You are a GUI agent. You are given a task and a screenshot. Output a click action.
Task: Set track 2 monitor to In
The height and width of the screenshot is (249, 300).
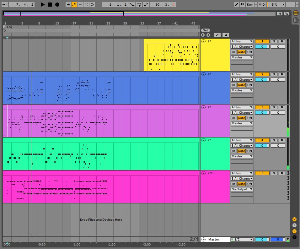233,85
